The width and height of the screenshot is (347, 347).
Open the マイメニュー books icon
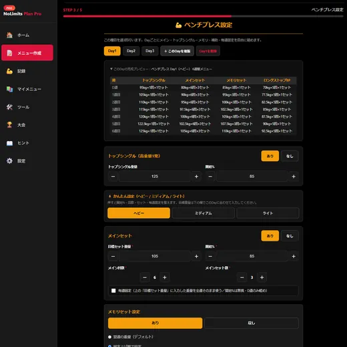9,89
